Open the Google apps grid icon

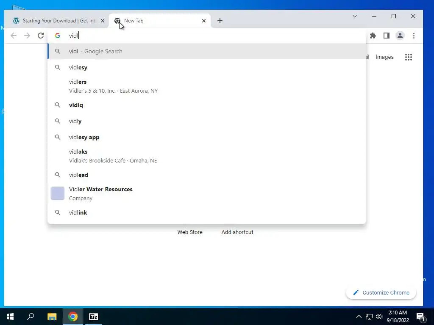point(409,57)
